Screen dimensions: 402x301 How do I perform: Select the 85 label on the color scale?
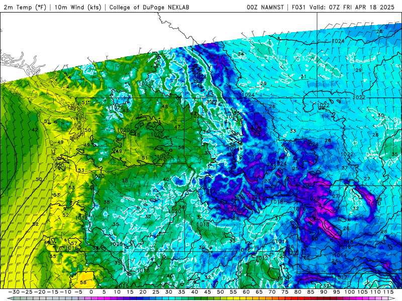(x=311, y=292)
